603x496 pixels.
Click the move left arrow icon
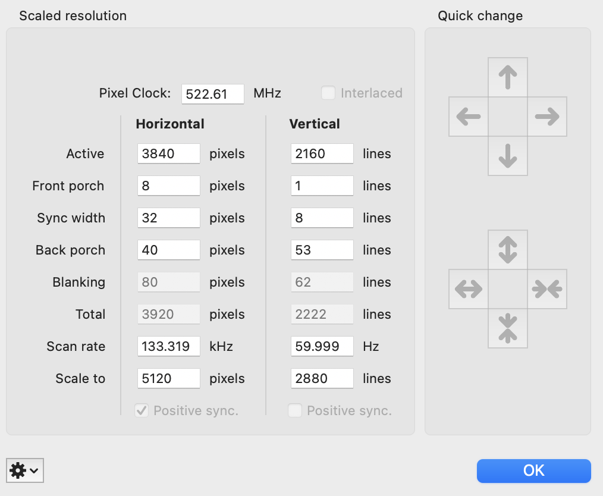468,117
